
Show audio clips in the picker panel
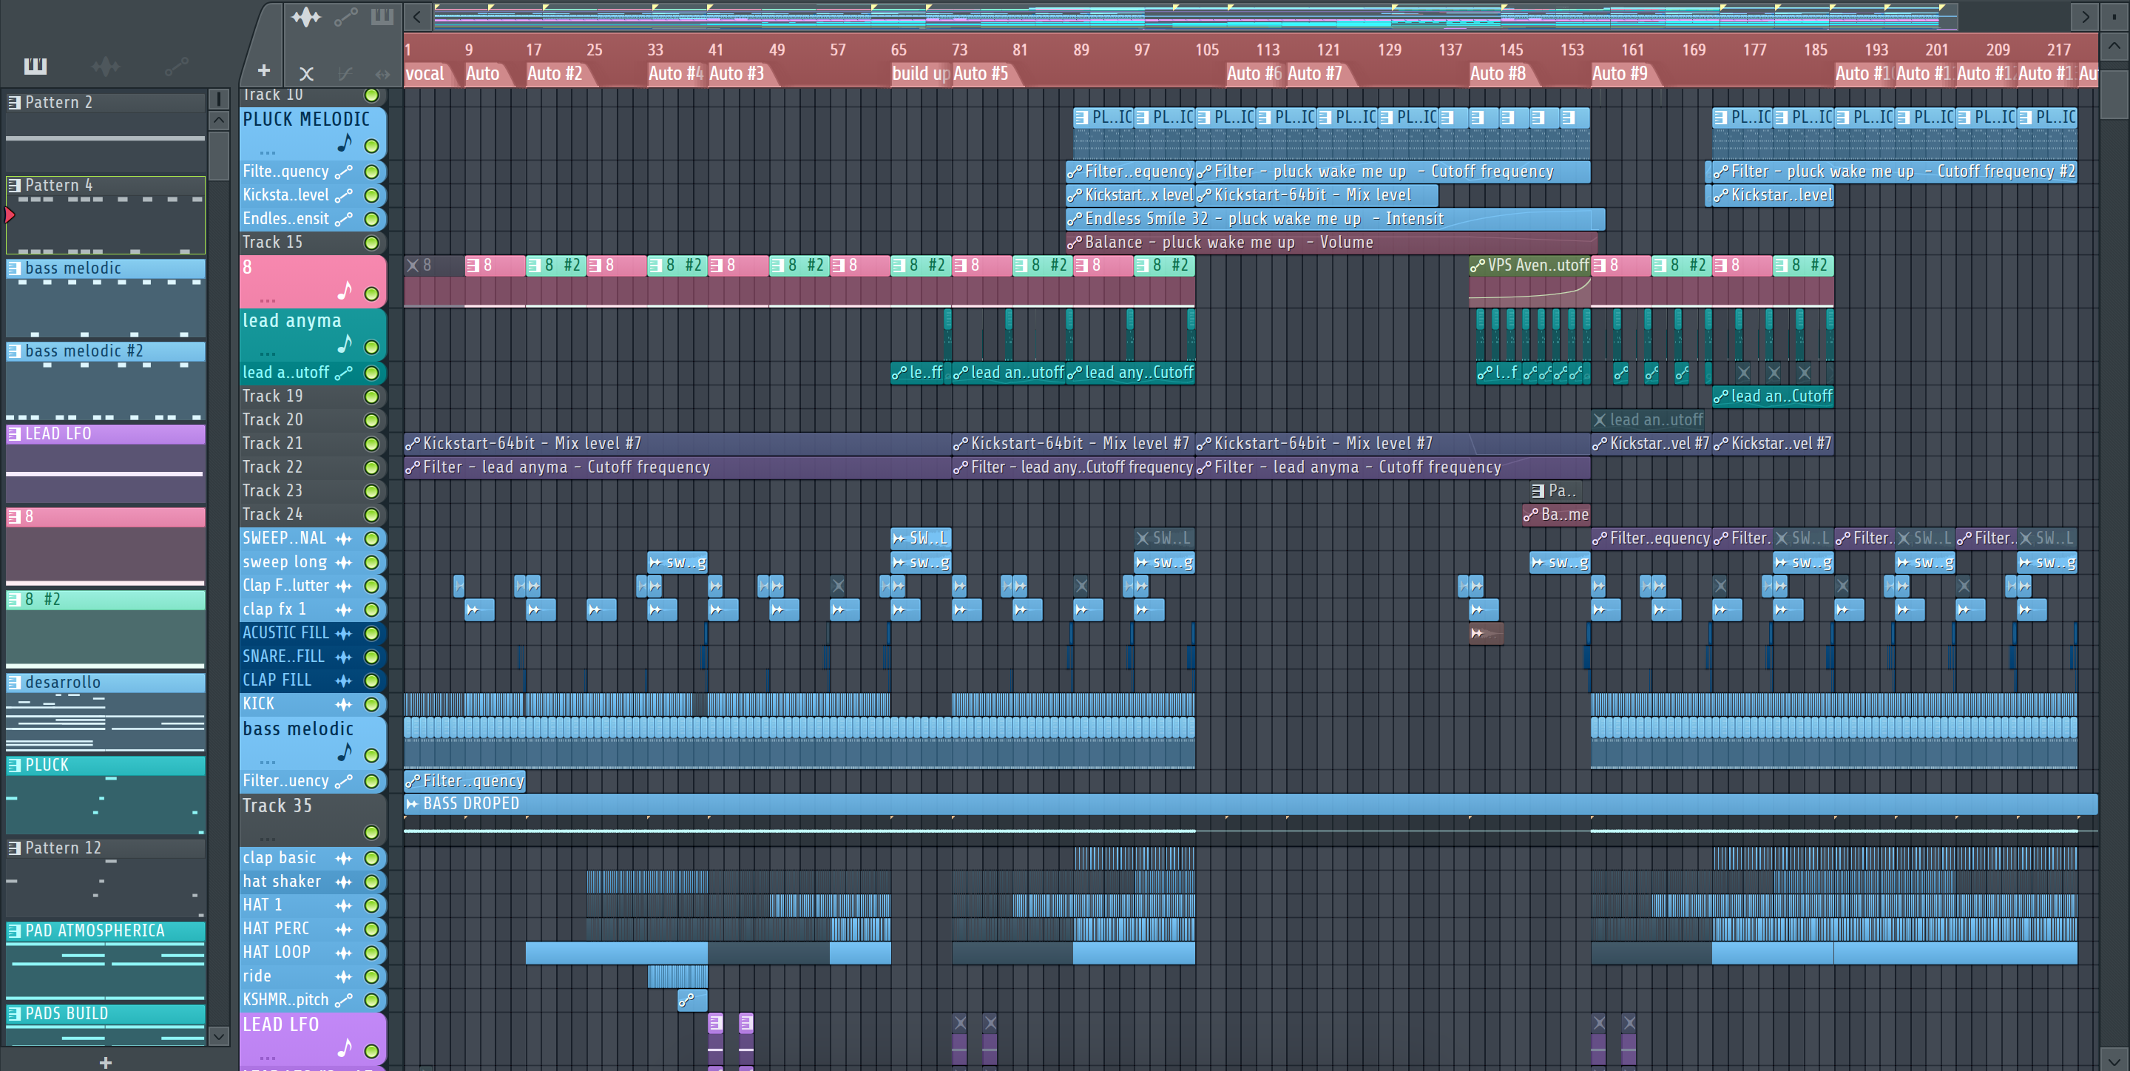coord(105,66)
